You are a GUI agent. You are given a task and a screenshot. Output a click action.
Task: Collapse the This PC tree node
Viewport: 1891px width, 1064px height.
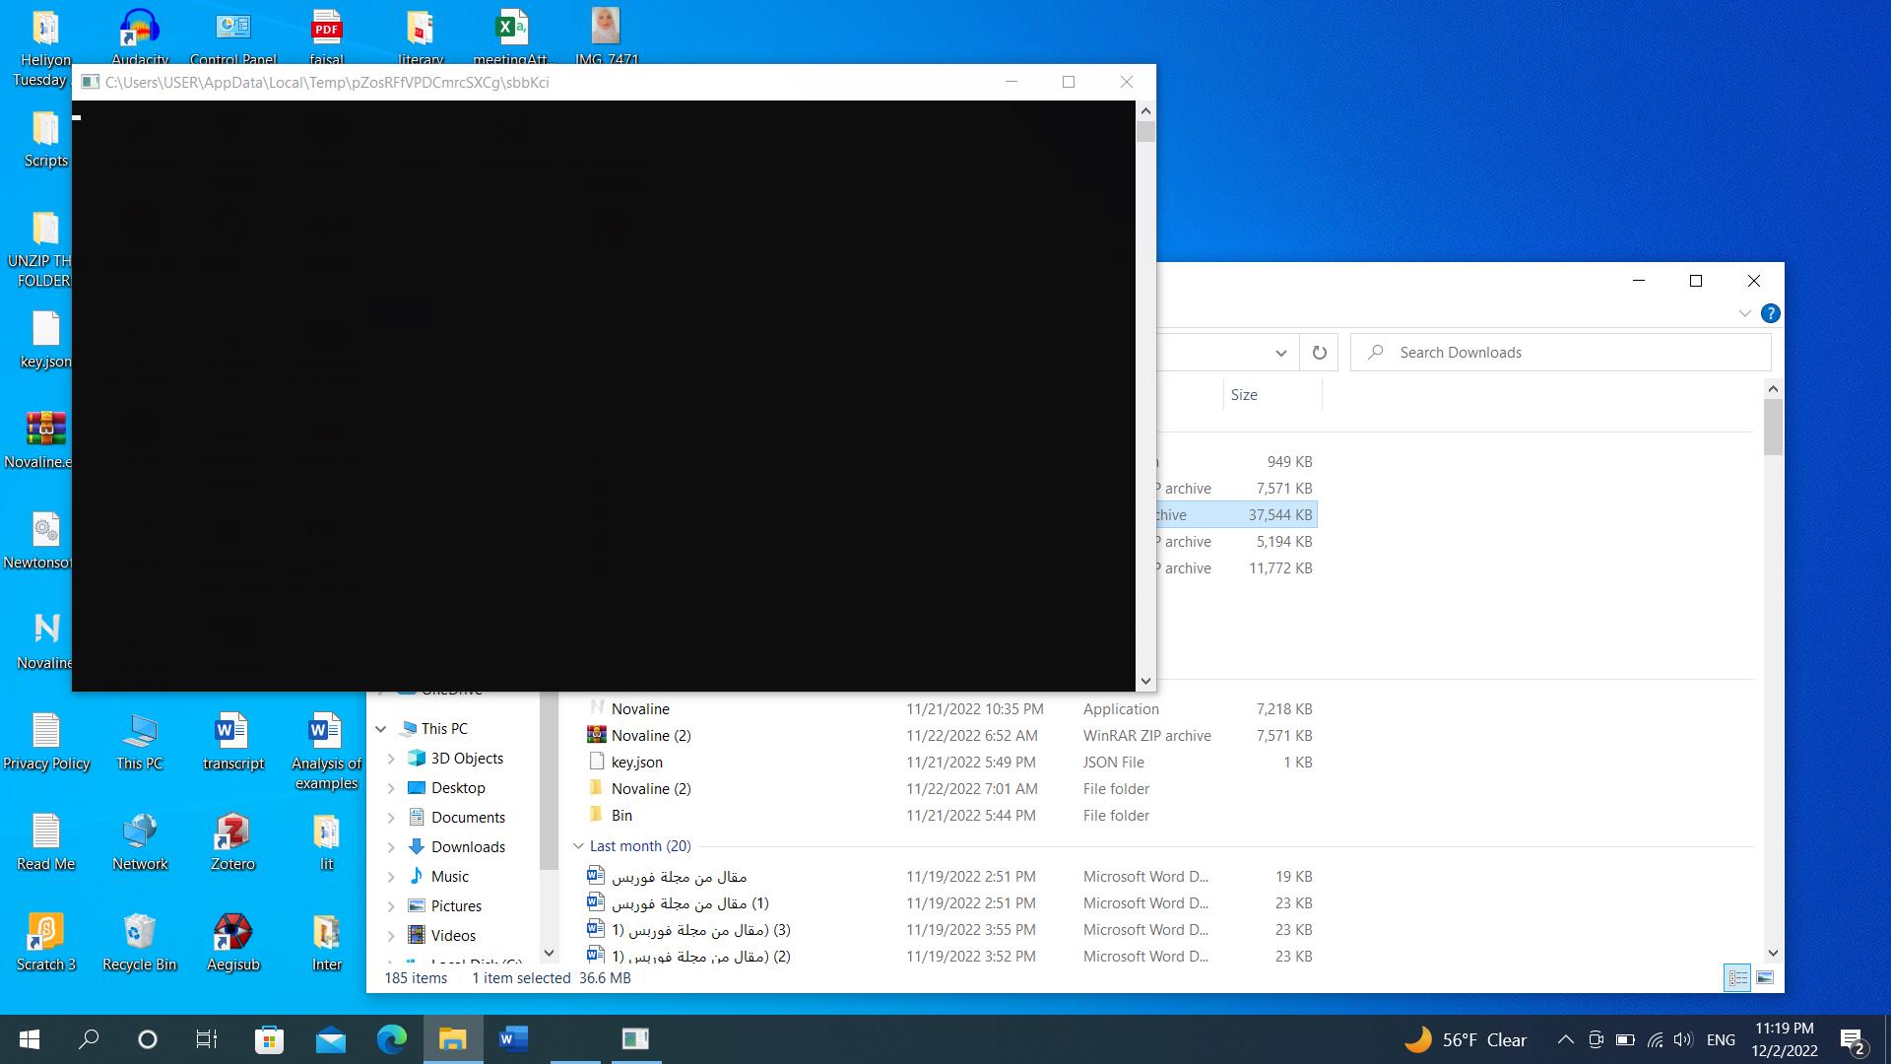381,729
